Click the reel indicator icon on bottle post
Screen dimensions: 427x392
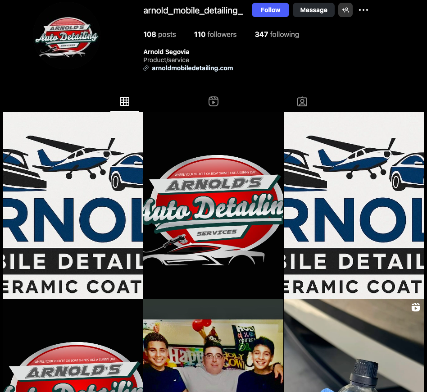click(416, 307)
